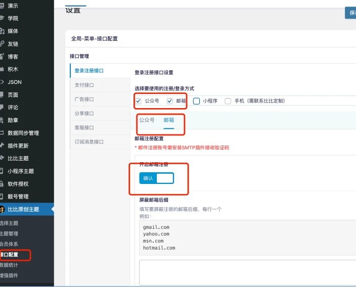Check the 手机 (需联系比比定制) checkbox
Viewport: 356px width, 287px height.
point(228,101)
